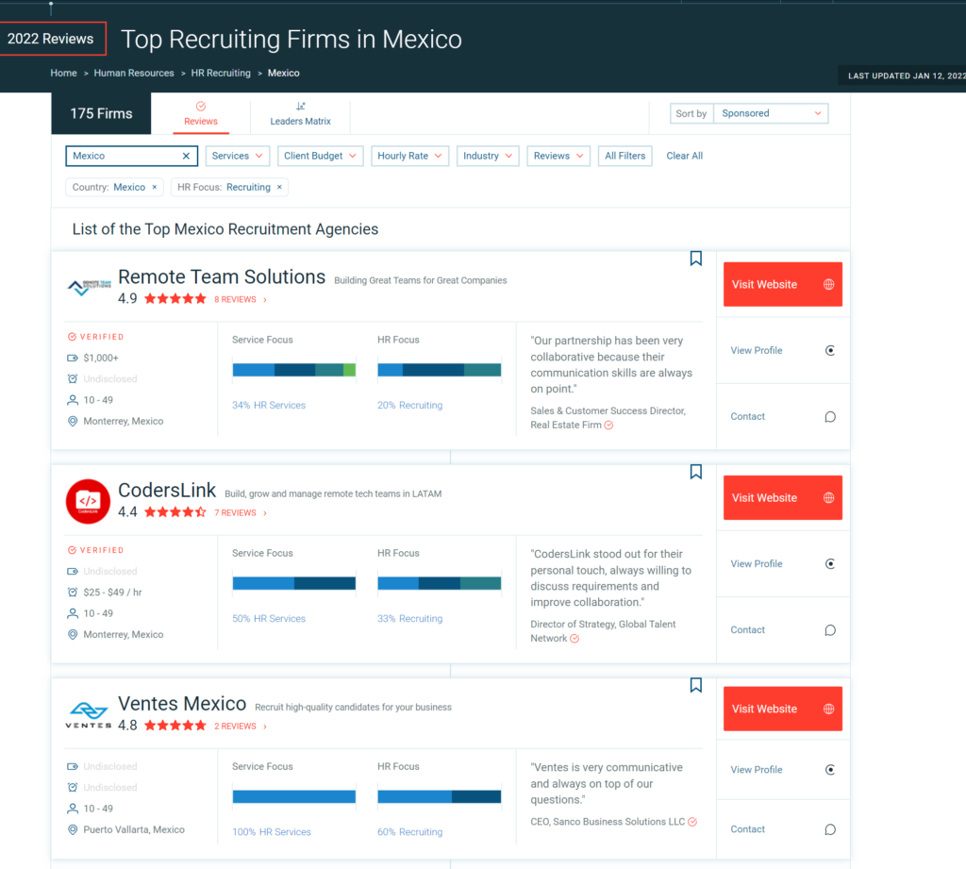This screenshot has width=966, height=869.
Task: Click the verified check beside Sanco Business Solutions LLC
Action: click(692, 822)
